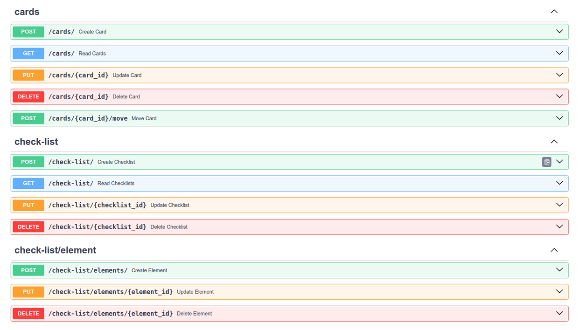Click the GET badge for Read Cards
The image size is (586, 330).
point(28,54)
